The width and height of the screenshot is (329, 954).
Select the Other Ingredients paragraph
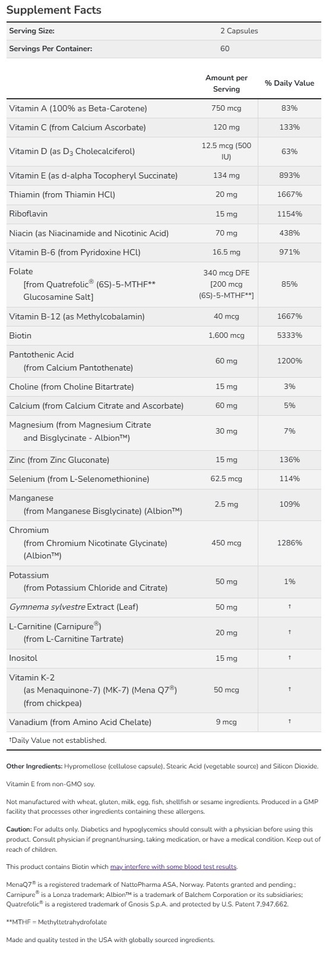click(162, 767)
